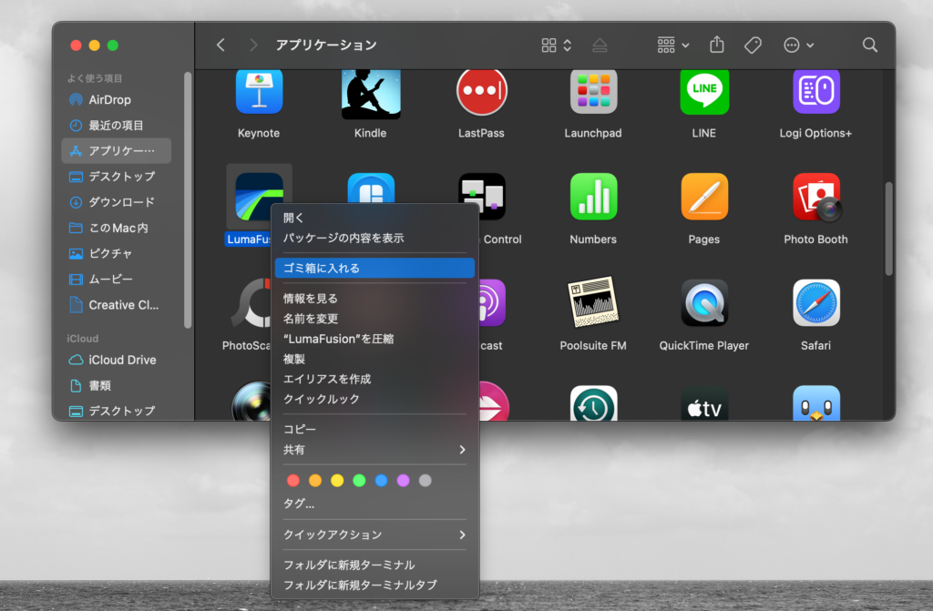Apply the red tag color

point(293,481)
